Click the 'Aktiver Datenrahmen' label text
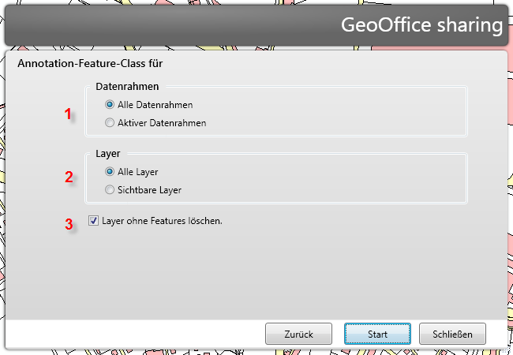The height and width of the screenshot is (355, 513). point(162,123)
